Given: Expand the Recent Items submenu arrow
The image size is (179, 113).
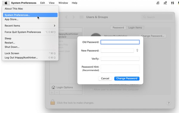Looking at the screenshot, I should point(55,26).
